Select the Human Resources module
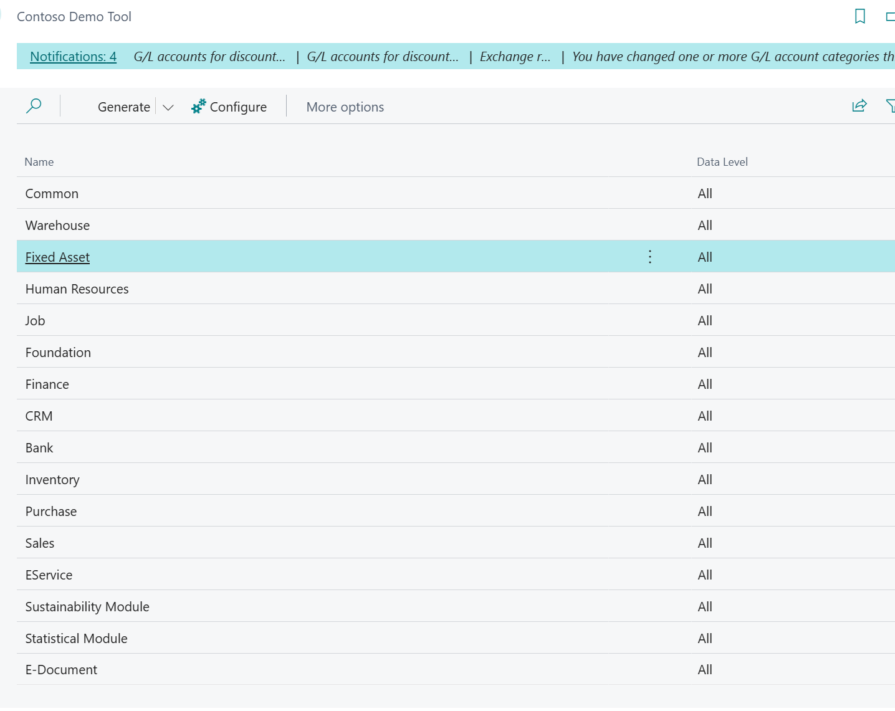 pyautogui.click(x=77, y=289)
